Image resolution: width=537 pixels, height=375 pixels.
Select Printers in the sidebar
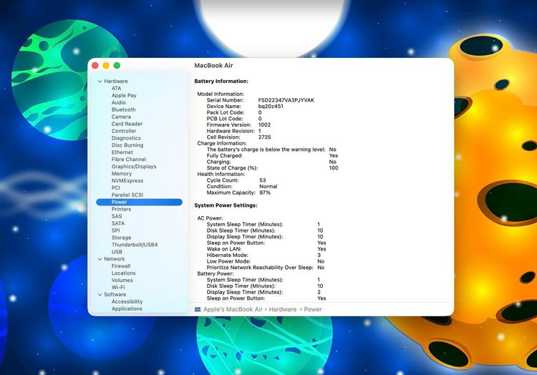(121, 209)
